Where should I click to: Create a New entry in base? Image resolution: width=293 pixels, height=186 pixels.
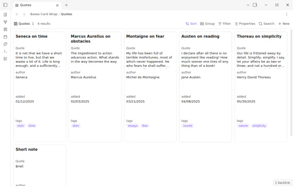(x=284, y=23)
